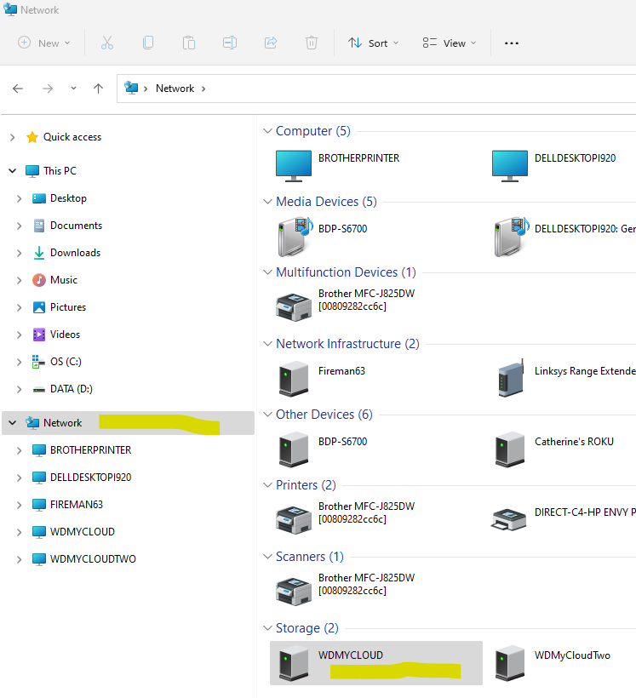Select DIRECT-C4-HP ENVY printer icon
The image size is (636, 698).
[508, 519]
